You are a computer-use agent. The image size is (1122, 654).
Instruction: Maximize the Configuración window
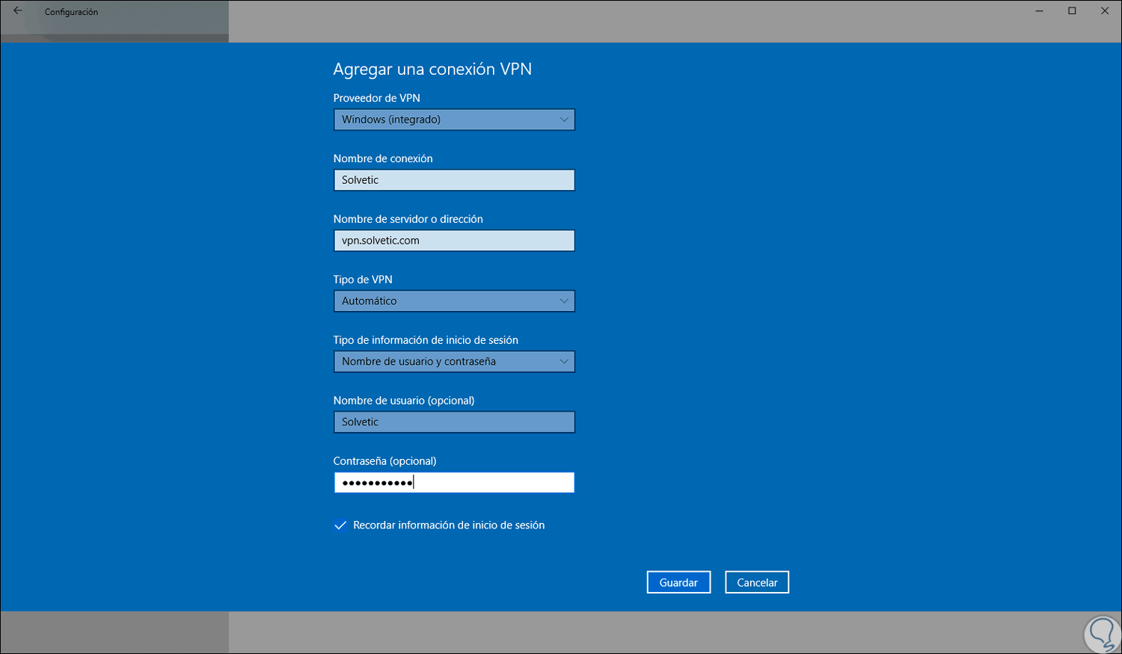tap(1072, 11)
